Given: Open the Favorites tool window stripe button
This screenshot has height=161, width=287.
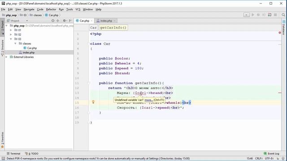Looking at the screenshot, I should tap(2, 140).
